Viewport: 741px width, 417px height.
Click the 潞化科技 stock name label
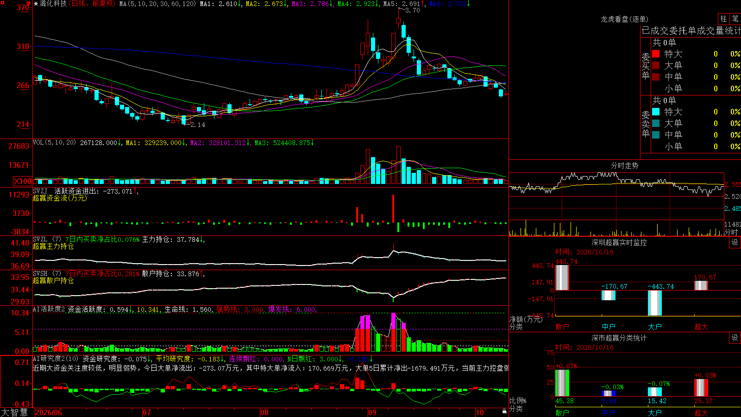[53, 4]
